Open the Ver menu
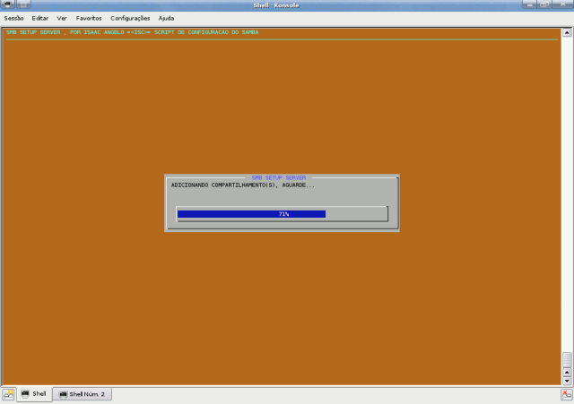The image size is (574, 404). click(x=62, y=18)
